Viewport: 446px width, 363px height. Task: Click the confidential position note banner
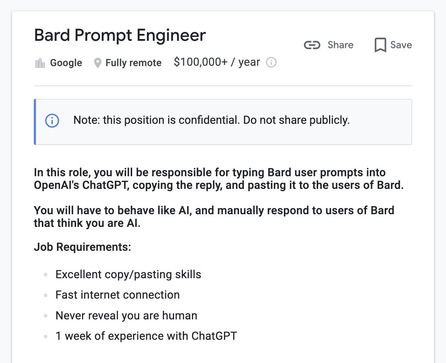[223, 122]
